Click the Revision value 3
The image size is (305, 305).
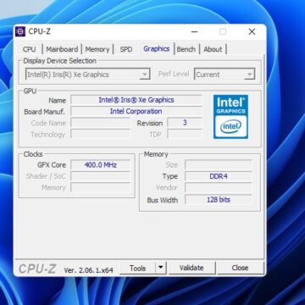(185, 123)
